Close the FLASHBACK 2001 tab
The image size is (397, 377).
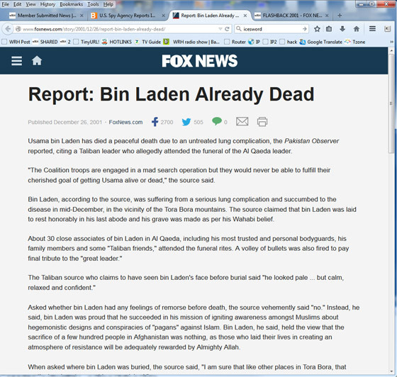point(327,16)
